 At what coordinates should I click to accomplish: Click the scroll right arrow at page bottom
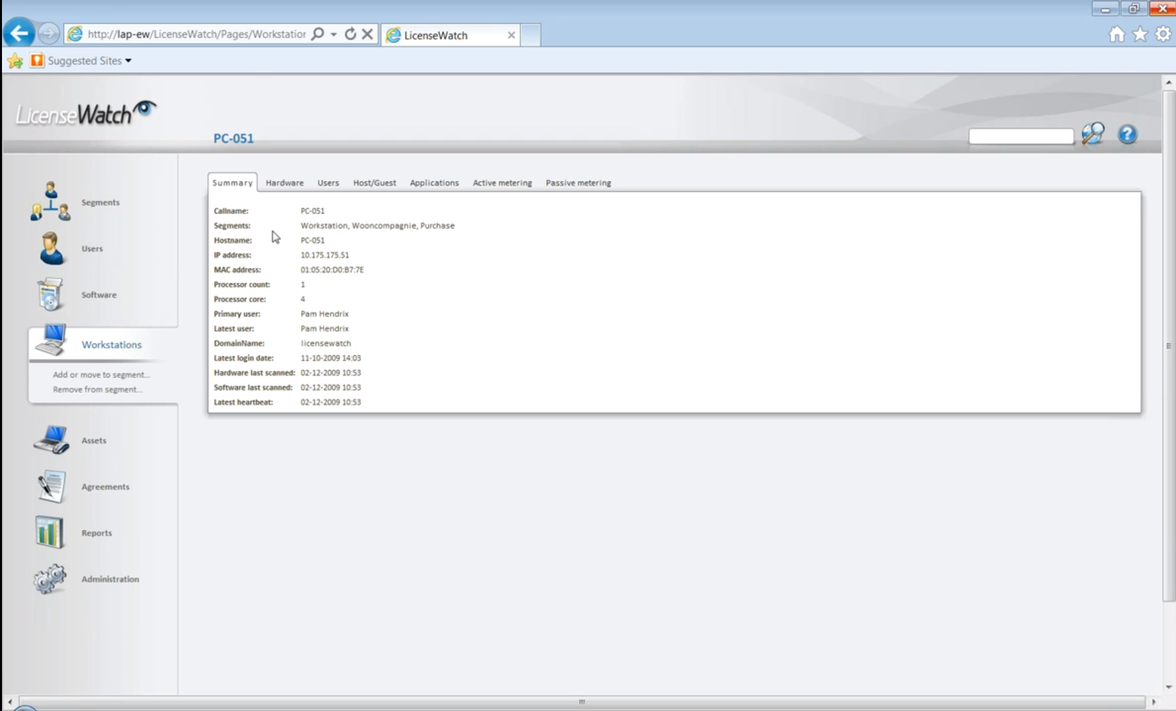click(1154, 702)
